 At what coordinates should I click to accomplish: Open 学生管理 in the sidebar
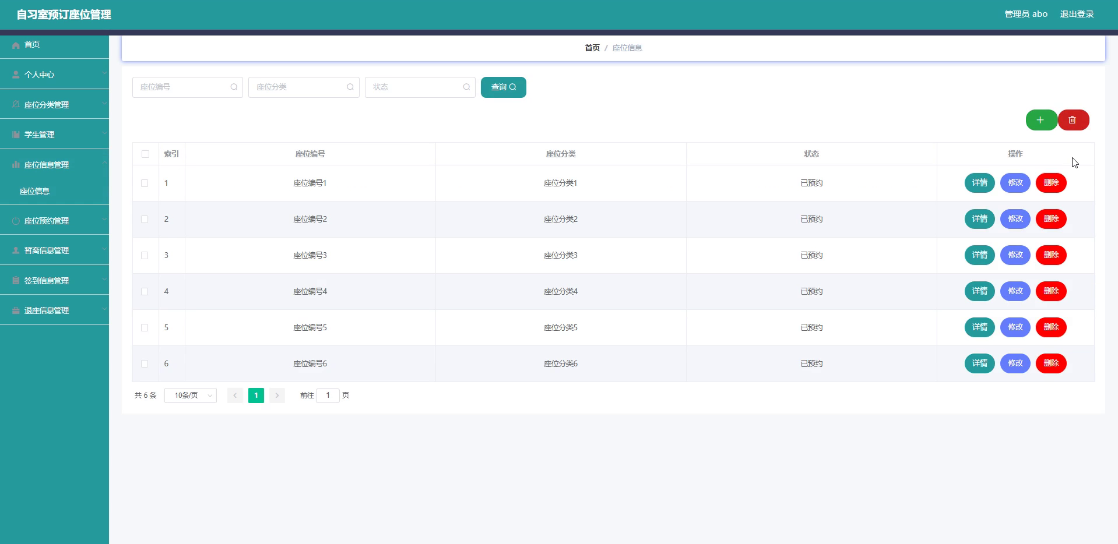tap(54, 135)
